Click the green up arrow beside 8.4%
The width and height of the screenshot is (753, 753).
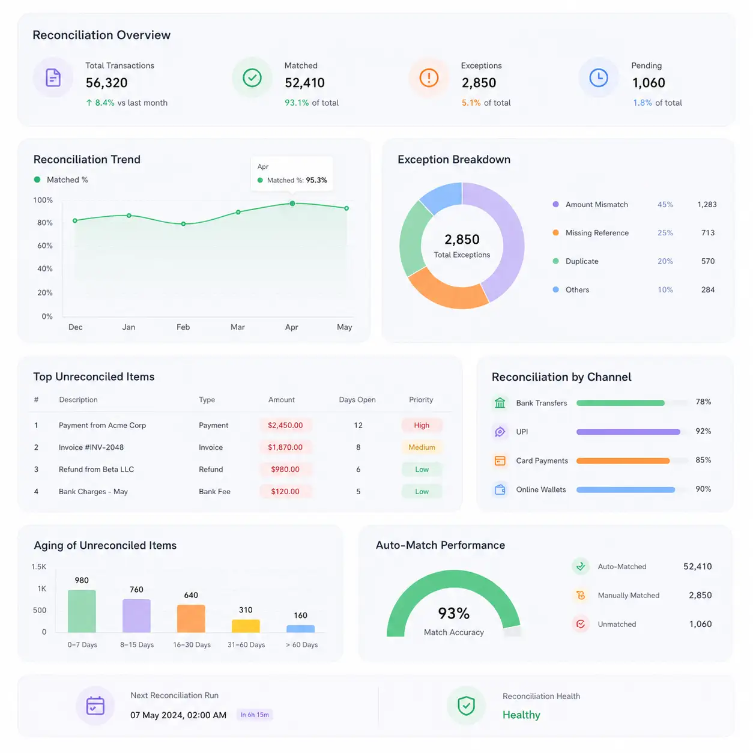click(89, 103)
